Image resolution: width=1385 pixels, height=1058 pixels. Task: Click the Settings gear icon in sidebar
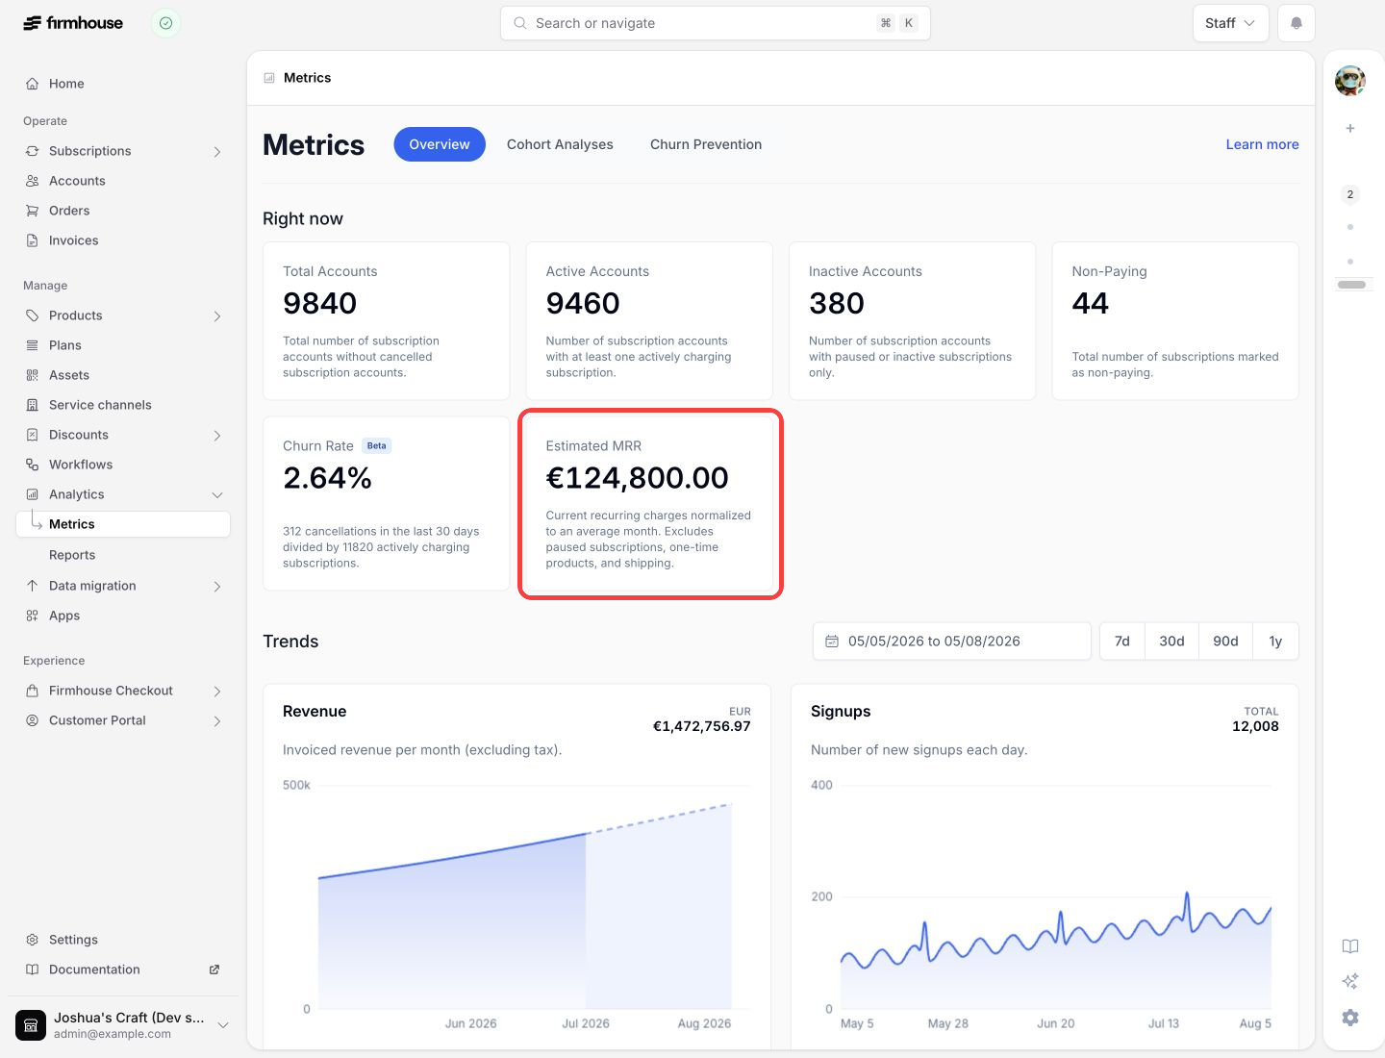tap(33, 940)
